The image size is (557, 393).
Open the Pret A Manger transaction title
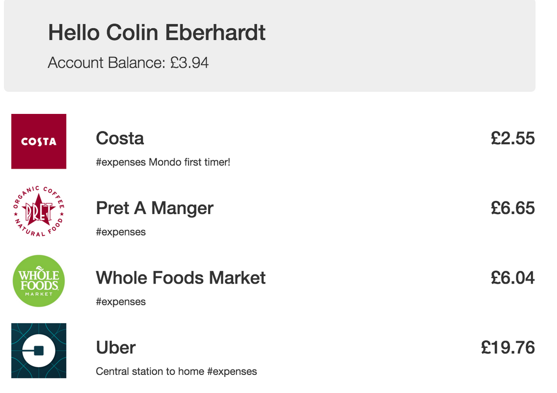pyautogui.click(x=154, y=208)
